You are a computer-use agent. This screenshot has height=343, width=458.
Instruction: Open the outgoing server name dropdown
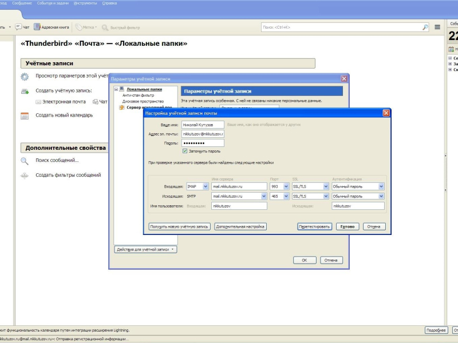tap(264, 196)
